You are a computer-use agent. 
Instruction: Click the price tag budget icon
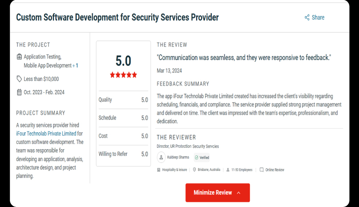[19, 79]
